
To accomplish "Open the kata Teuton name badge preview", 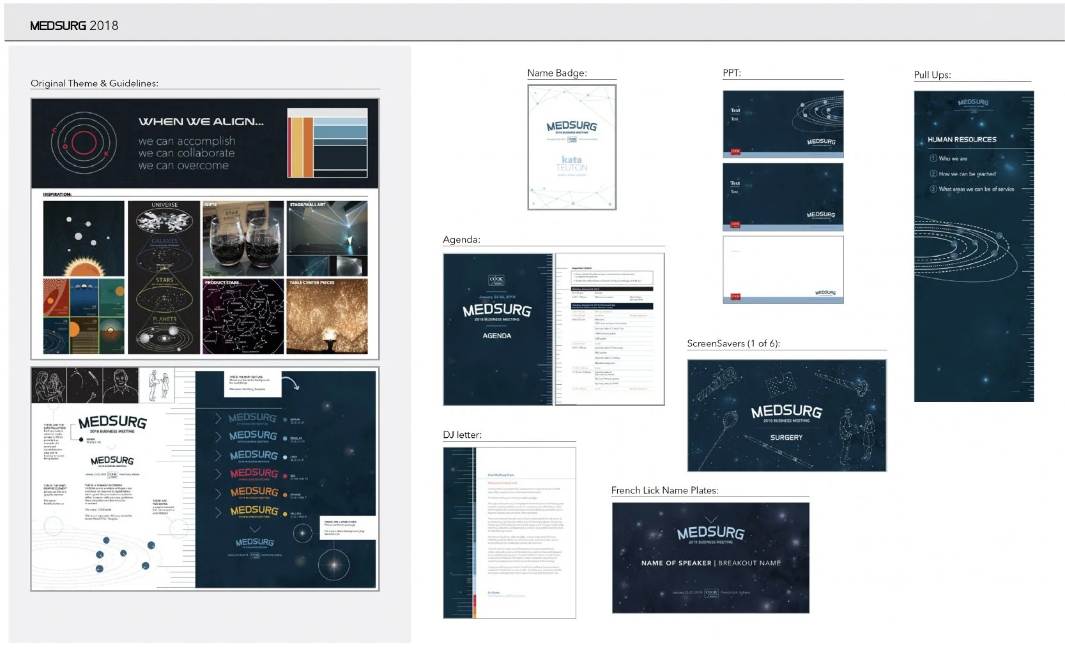I will coord(572,147).
